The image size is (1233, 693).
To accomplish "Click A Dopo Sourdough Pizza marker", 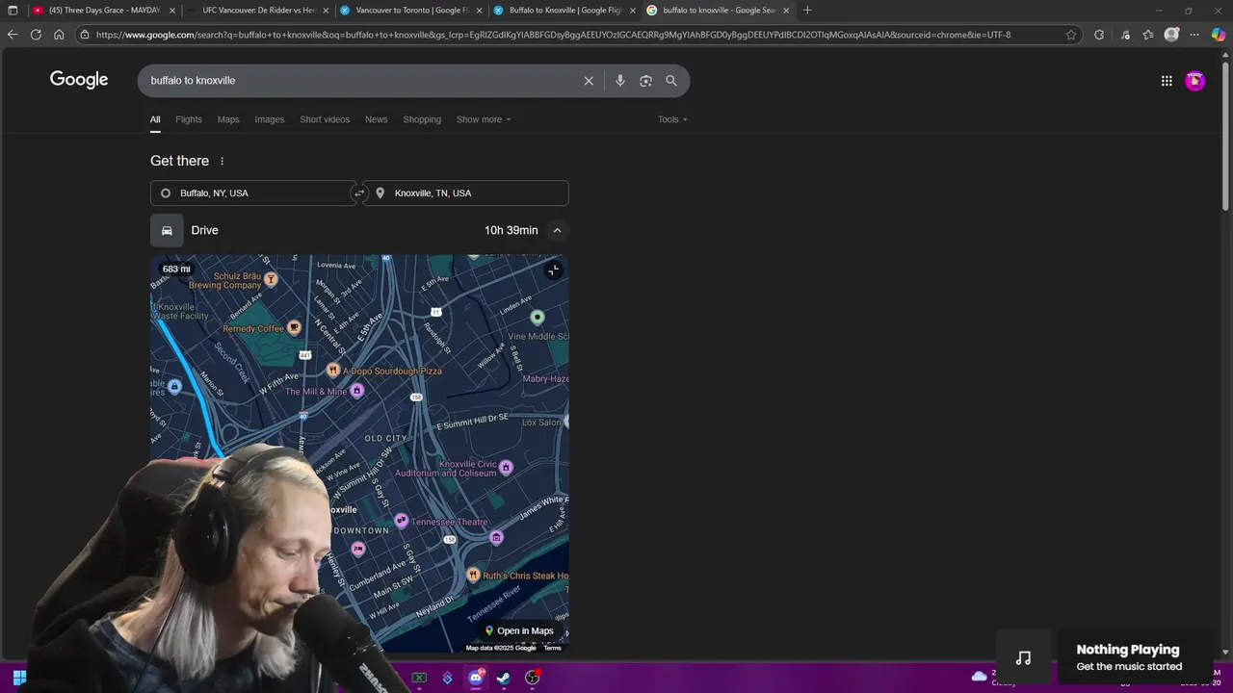I will [x=333, y=370].
